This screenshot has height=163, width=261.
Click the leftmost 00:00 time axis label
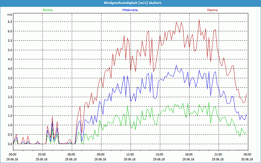(12, 154)
